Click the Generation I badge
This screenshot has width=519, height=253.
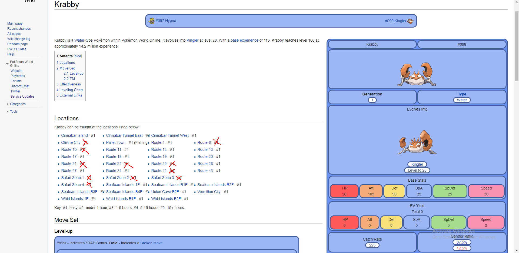372,100
